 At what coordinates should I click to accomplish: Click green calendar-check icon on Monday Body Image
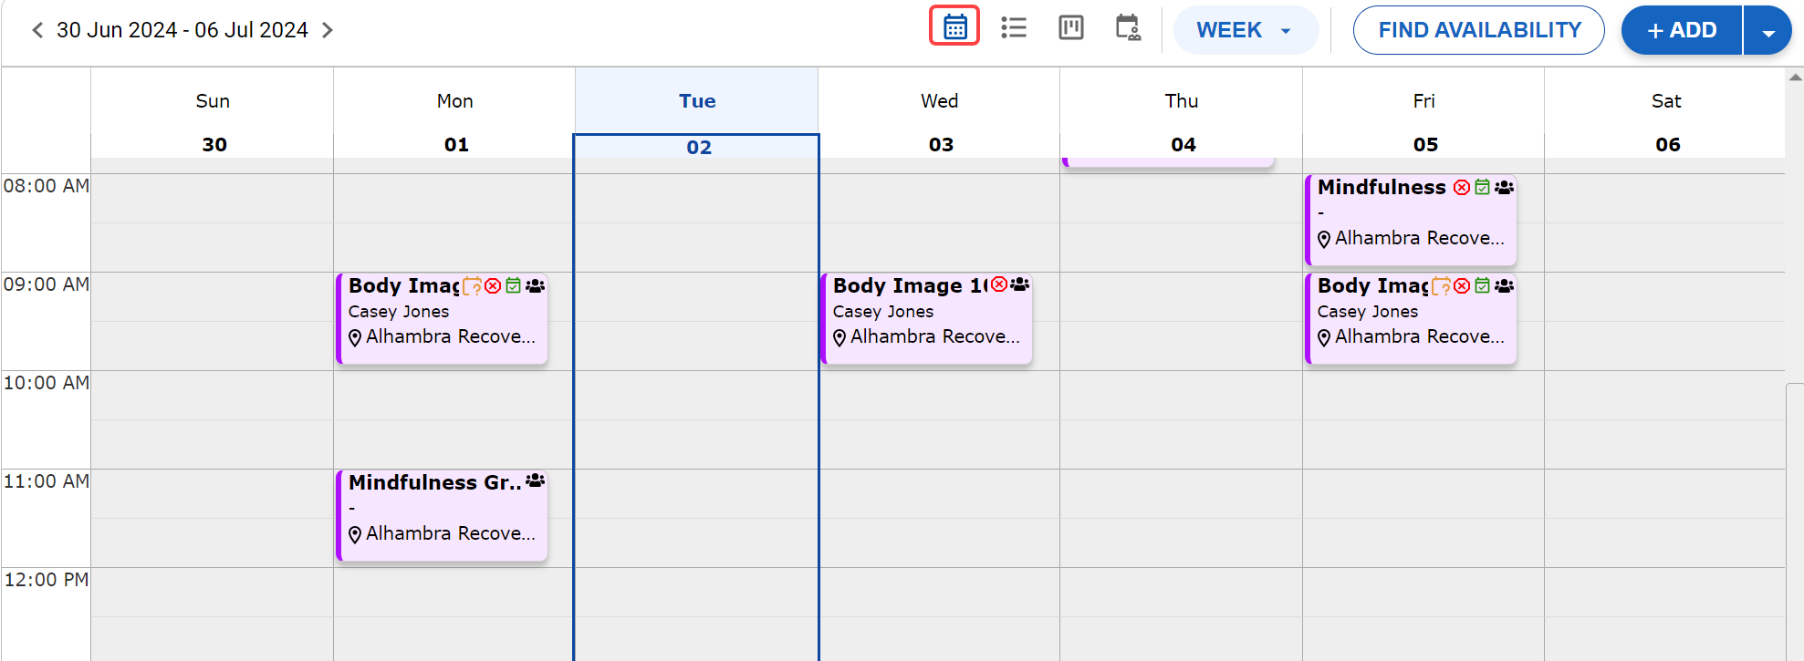[x=514, y=286]
